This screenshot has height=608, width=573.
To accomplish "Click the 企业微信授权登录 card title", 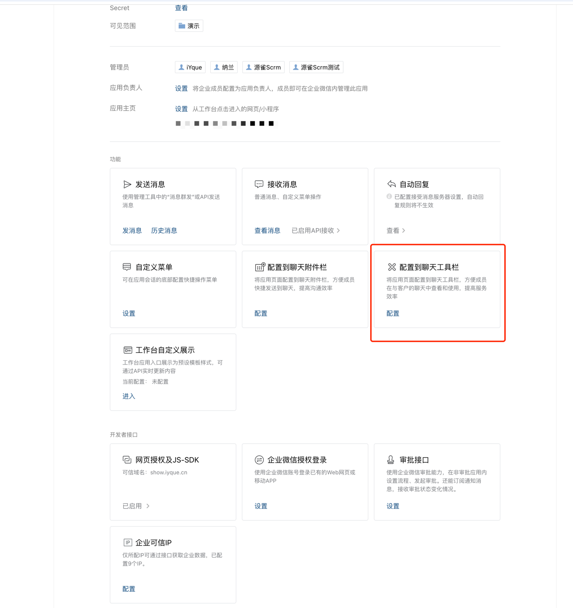I will pyautogui.click(x=297, y=460).
